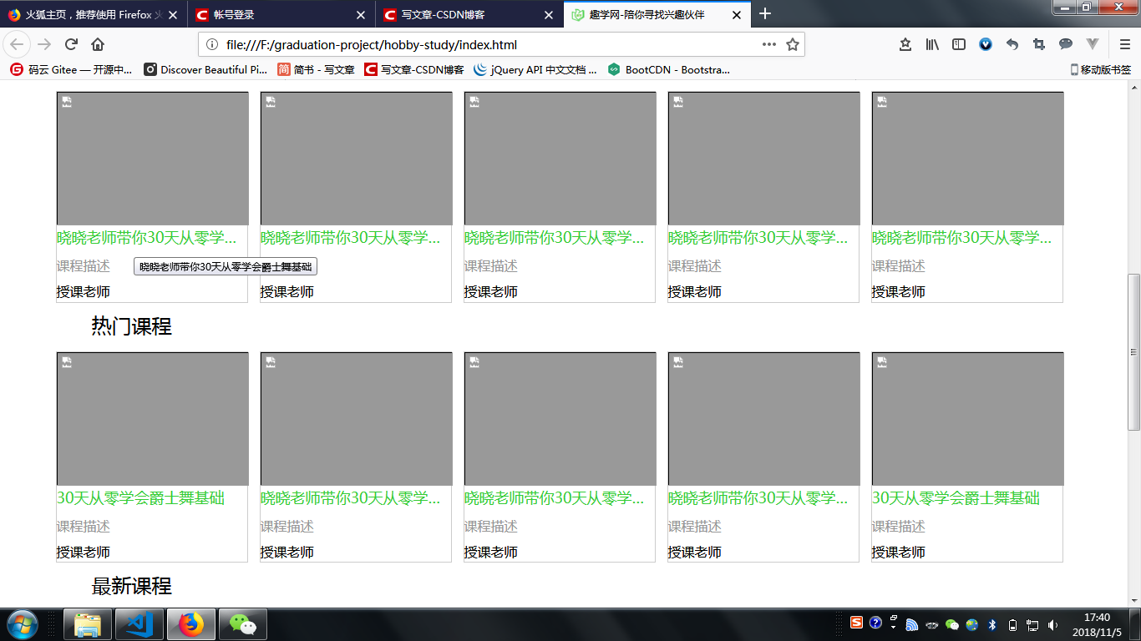Open 移动版书签 mobile bookmarks folder
Screen dimensions: 1141x641
coord(1101,70)
